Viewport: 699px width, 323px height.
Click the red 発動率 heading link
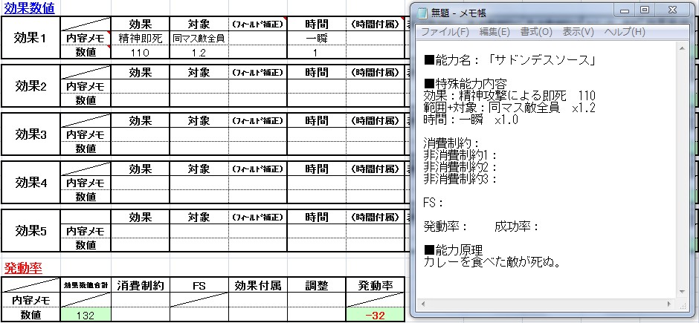22,267
